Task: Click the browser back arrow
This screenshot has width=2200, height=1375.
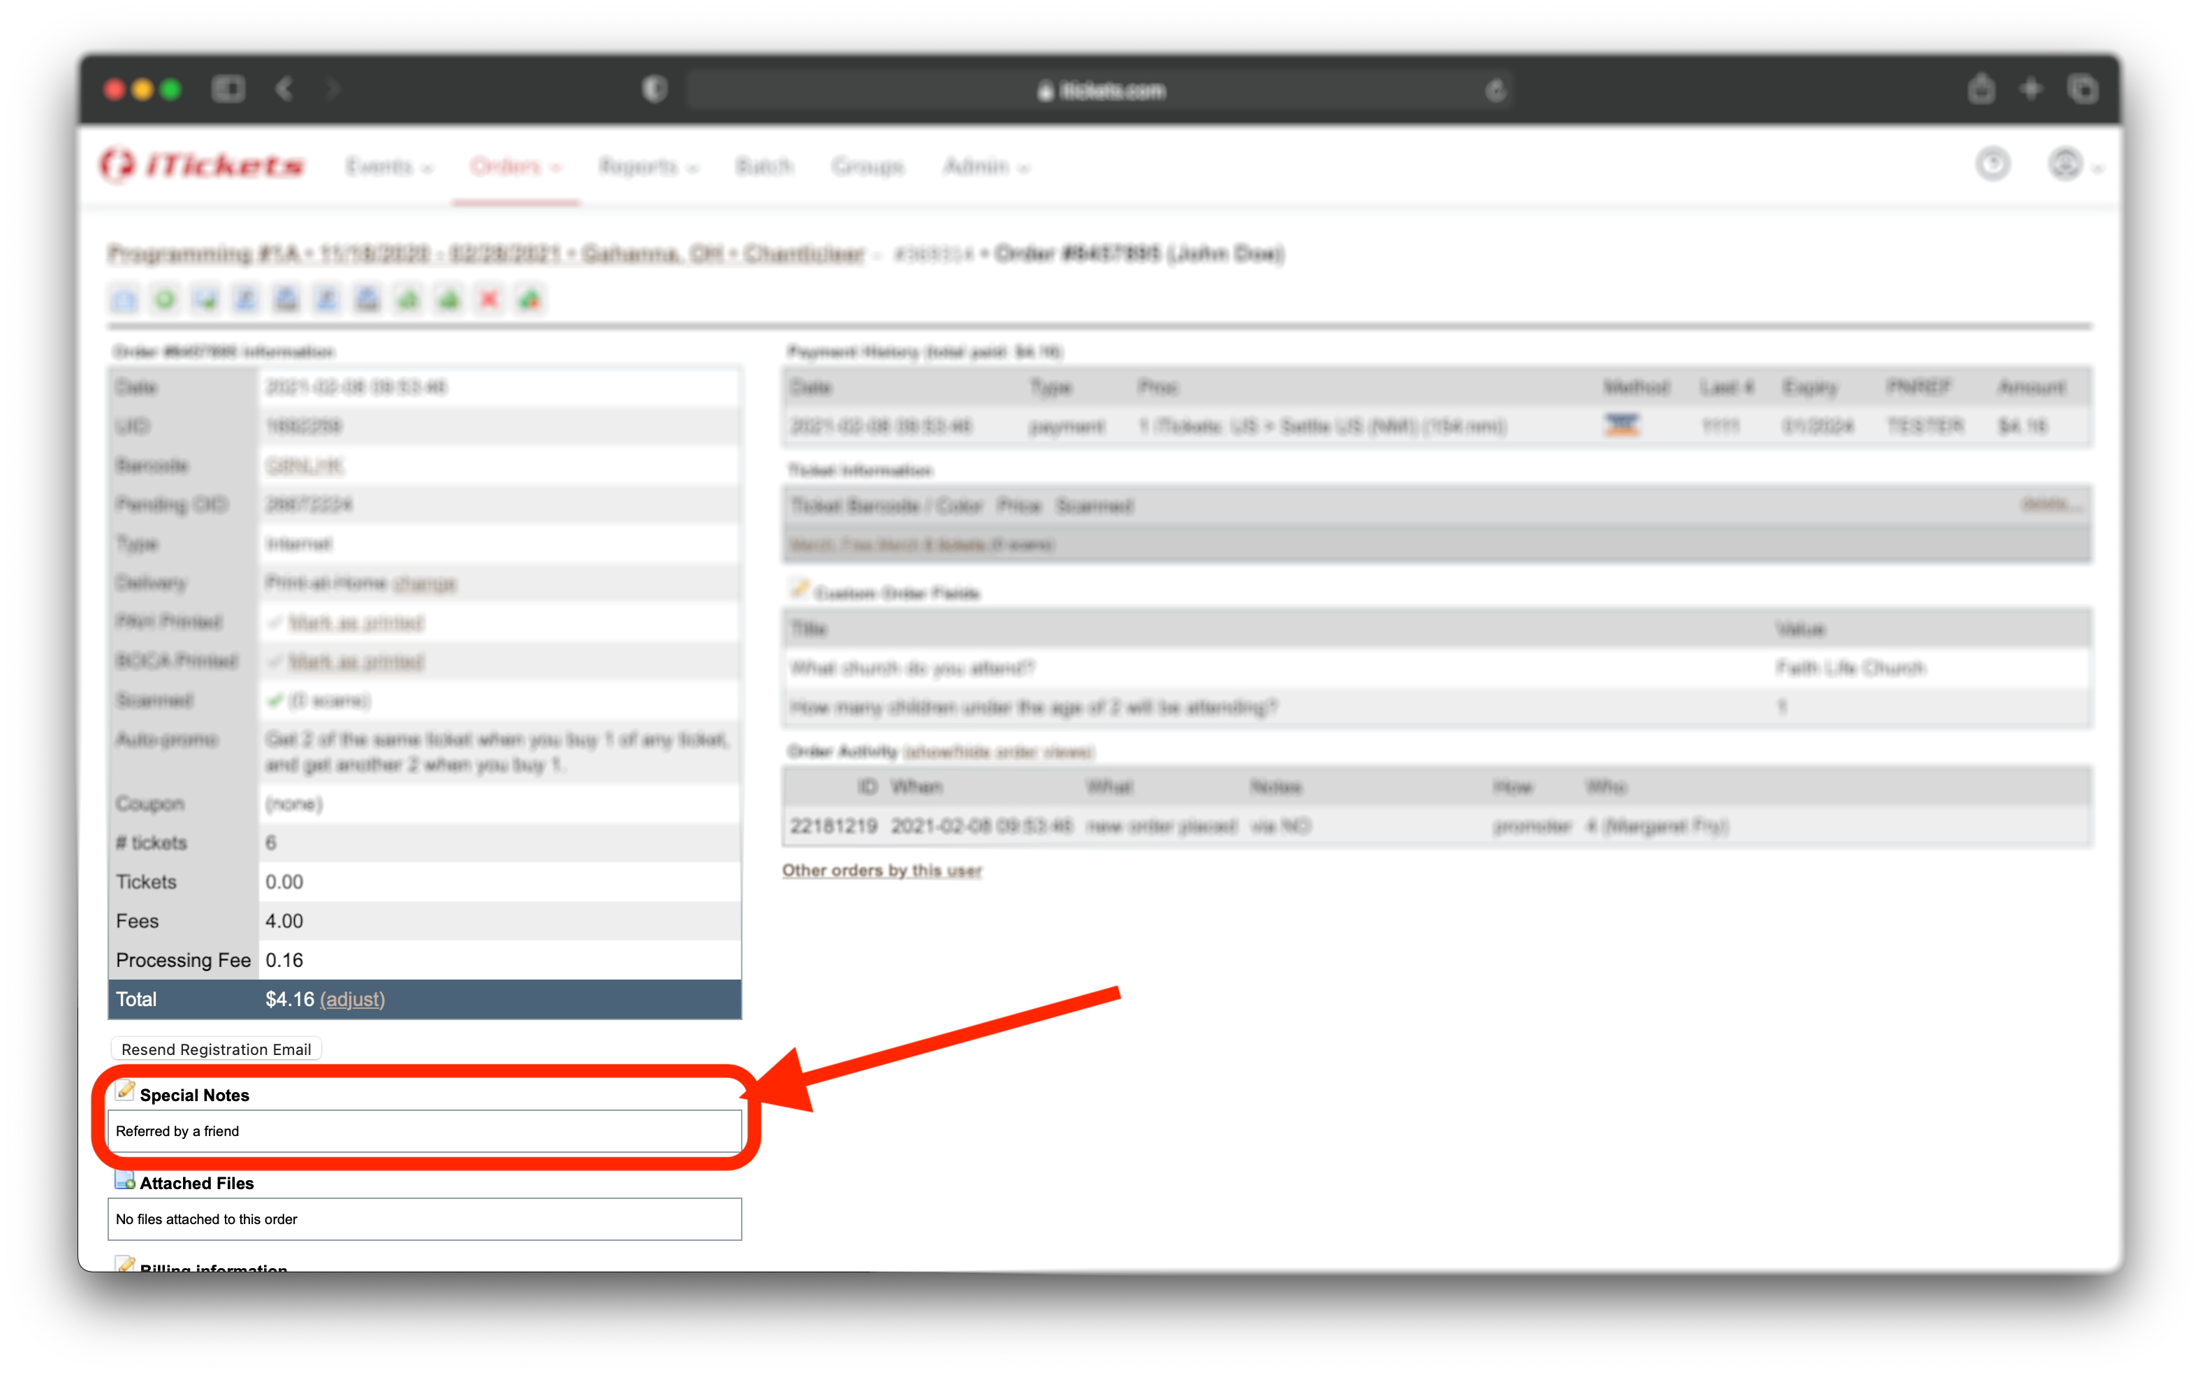Action: tap(284, 89)
